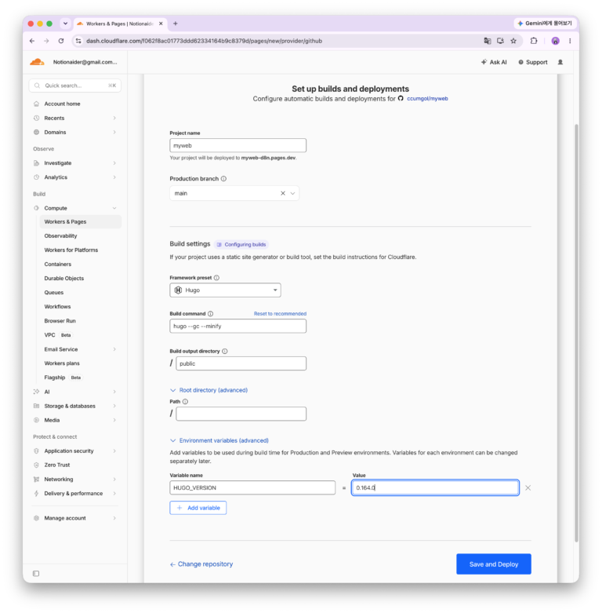Collapse Environment variables (advanced) section
The image size is (602, 613).
(219, 440)
